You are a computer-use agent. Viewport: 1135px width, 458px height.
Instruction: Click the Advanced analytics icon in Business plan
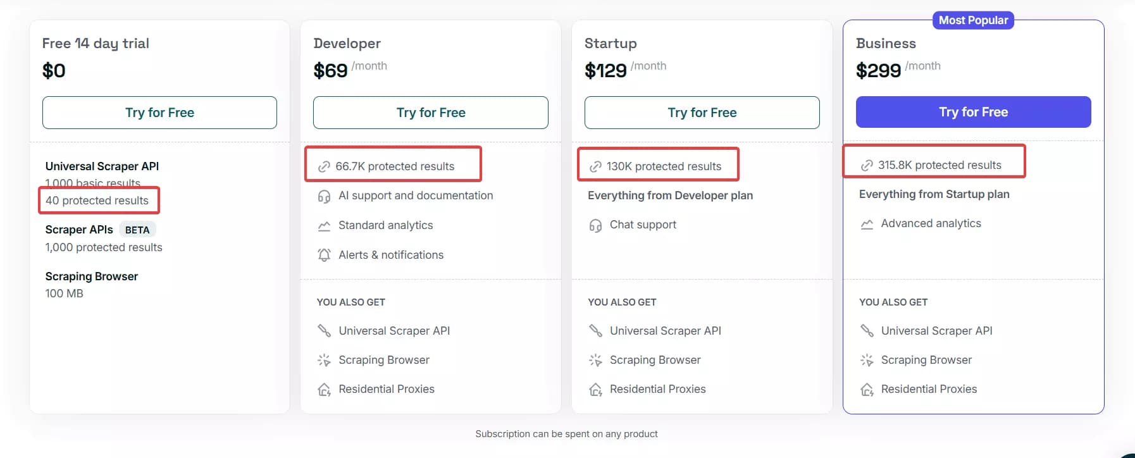pyautogui.click(x=867, y=223)
